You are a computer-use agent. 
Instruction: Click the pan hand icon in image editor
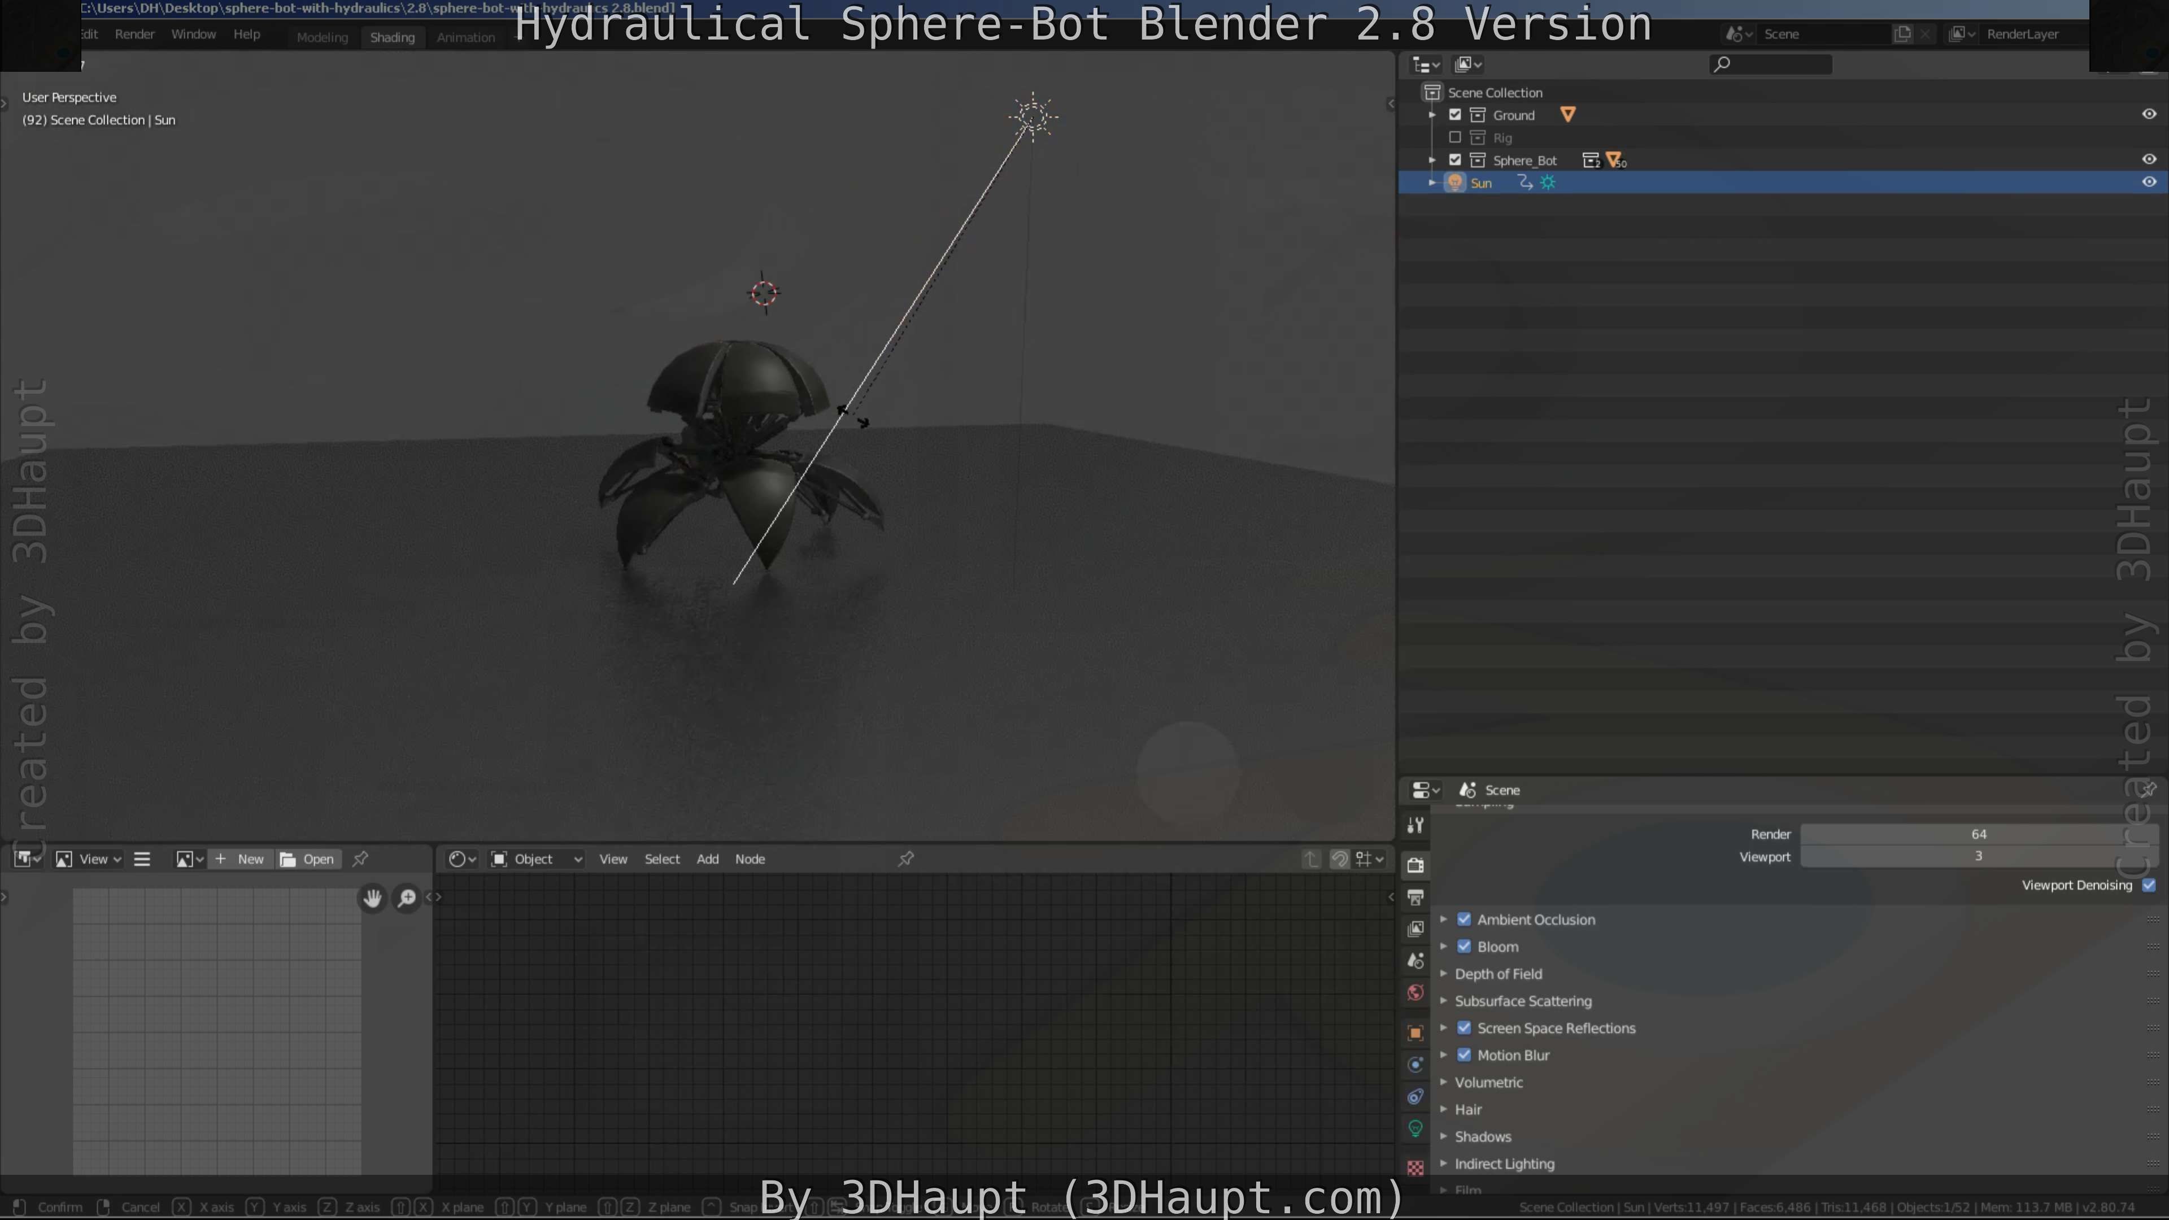pyautogui.click(x=372, y=899)
